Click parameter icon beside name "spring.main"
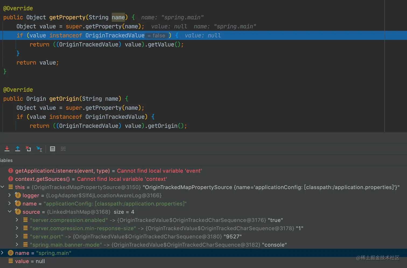 coord(11,253)
